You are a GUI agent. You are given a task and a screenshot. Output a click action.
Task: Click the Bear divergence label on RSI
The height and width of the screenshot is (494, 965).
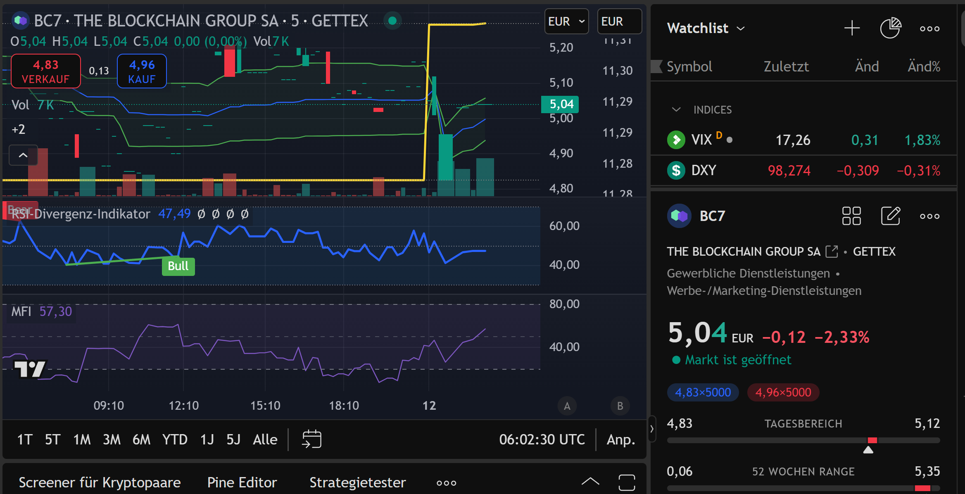click(x=20, y=210)
